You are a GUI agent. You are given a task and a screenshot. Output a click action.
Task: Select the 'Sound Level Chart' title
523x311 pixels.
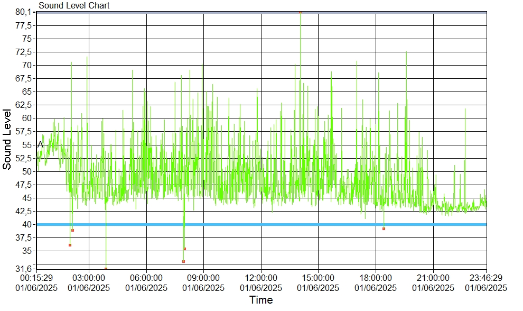pyautogui.click(x=74, y=5)
